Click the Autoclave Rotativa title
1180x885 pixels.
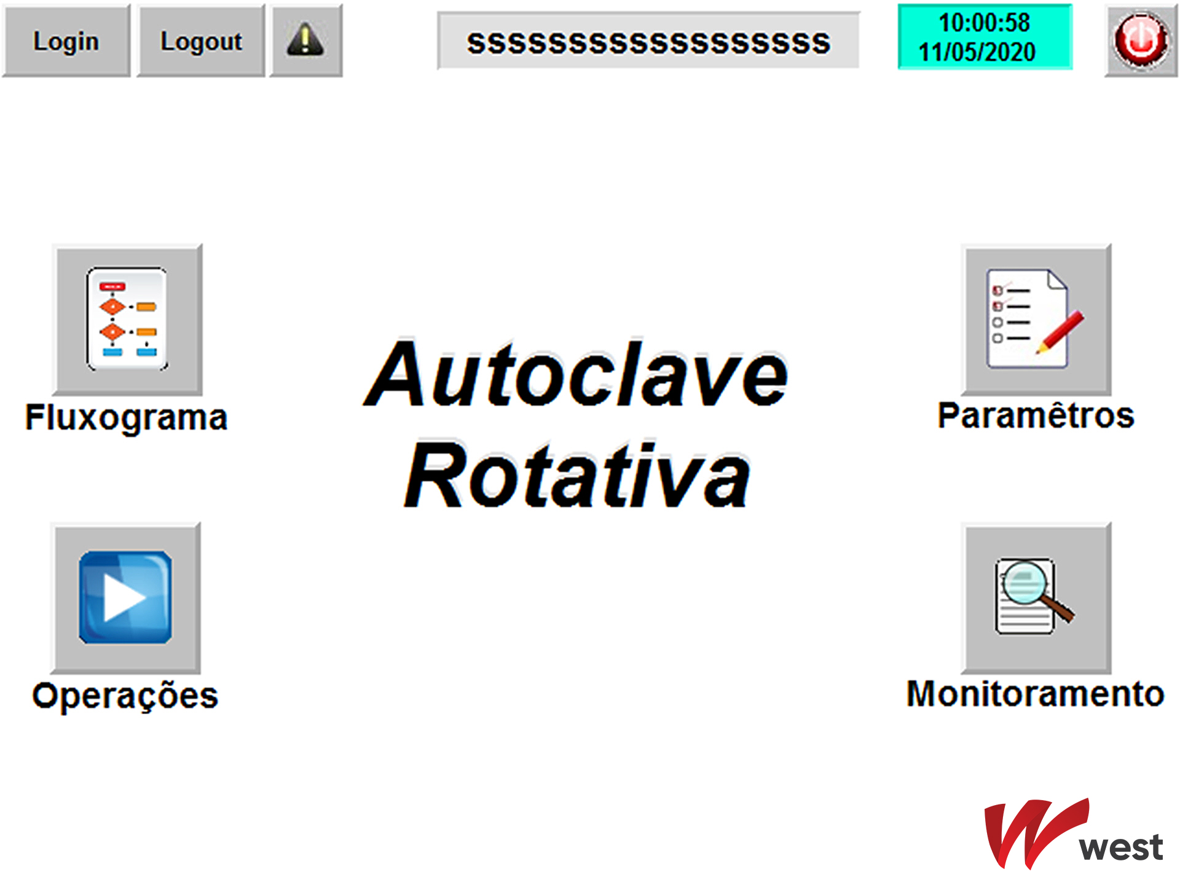pos(576,424)
